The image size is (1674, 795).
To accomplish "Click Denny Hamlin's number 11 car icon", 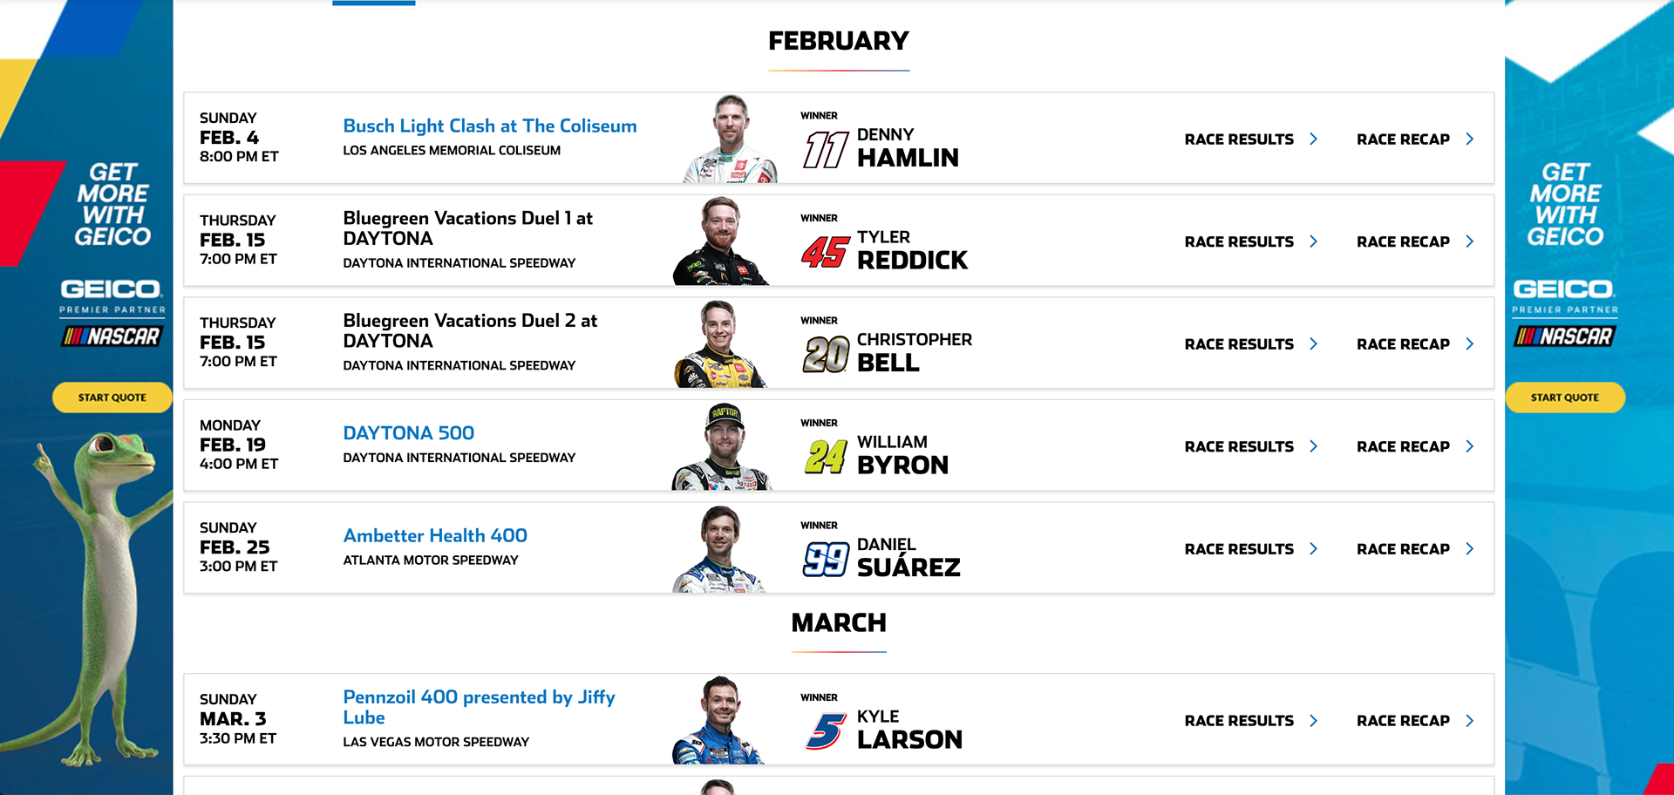I will click(825, 150).
